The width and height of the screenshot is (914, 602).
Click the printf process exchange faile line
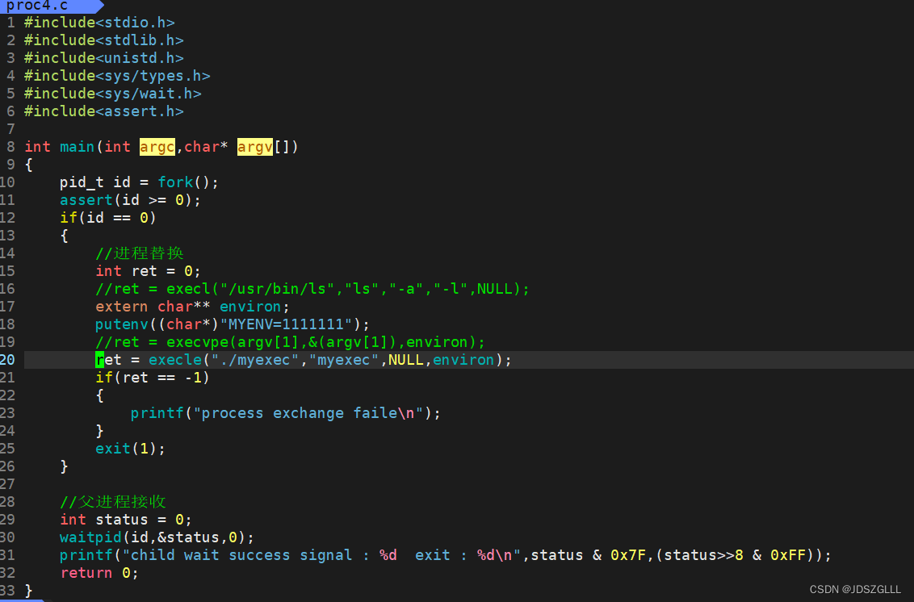(286, 413)
